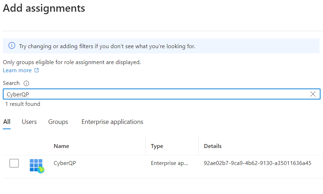Click the 'Try changing or adding filters' message
The image size is (323, 194).
107,46
